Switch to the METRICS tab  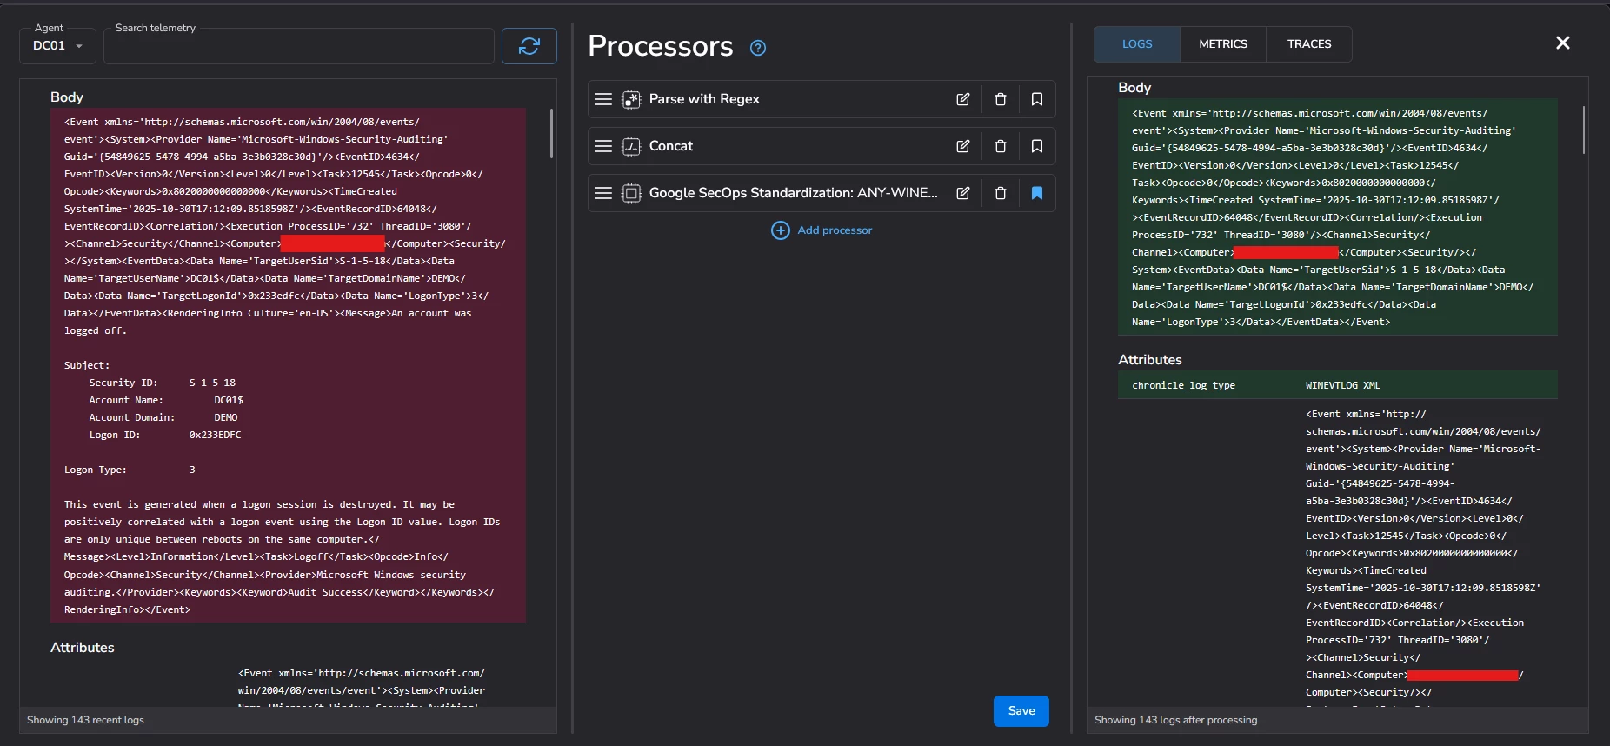1223,44
